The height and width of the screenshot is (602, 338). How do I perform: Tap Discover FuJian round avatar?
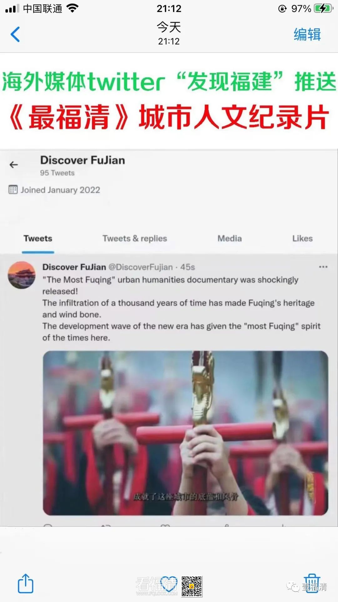22,275
